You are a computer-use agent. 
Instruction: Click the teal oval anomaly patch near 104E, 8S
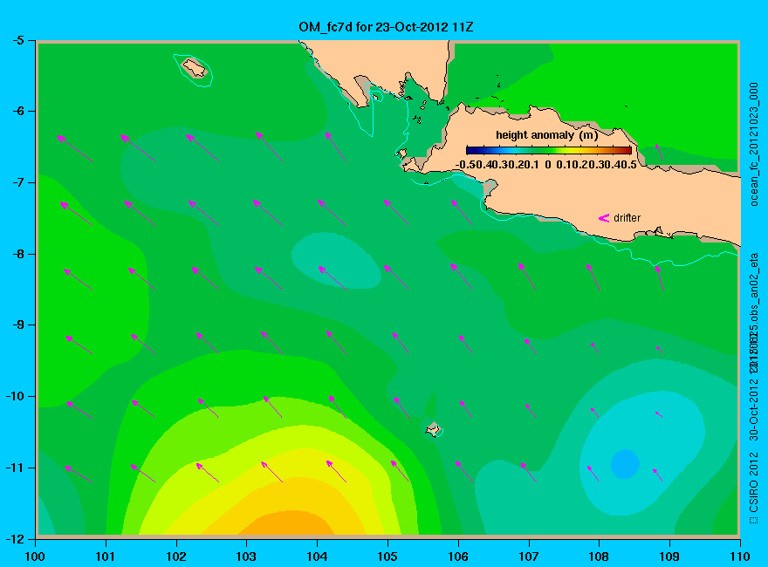click(x=336, y=260)
